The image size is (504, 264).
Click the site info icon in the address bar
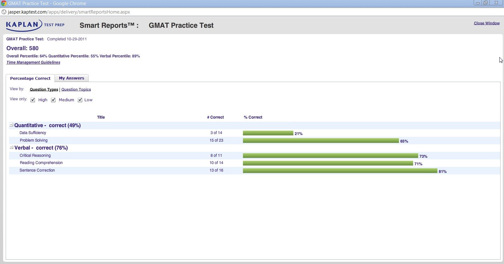[x=4, y=12]
